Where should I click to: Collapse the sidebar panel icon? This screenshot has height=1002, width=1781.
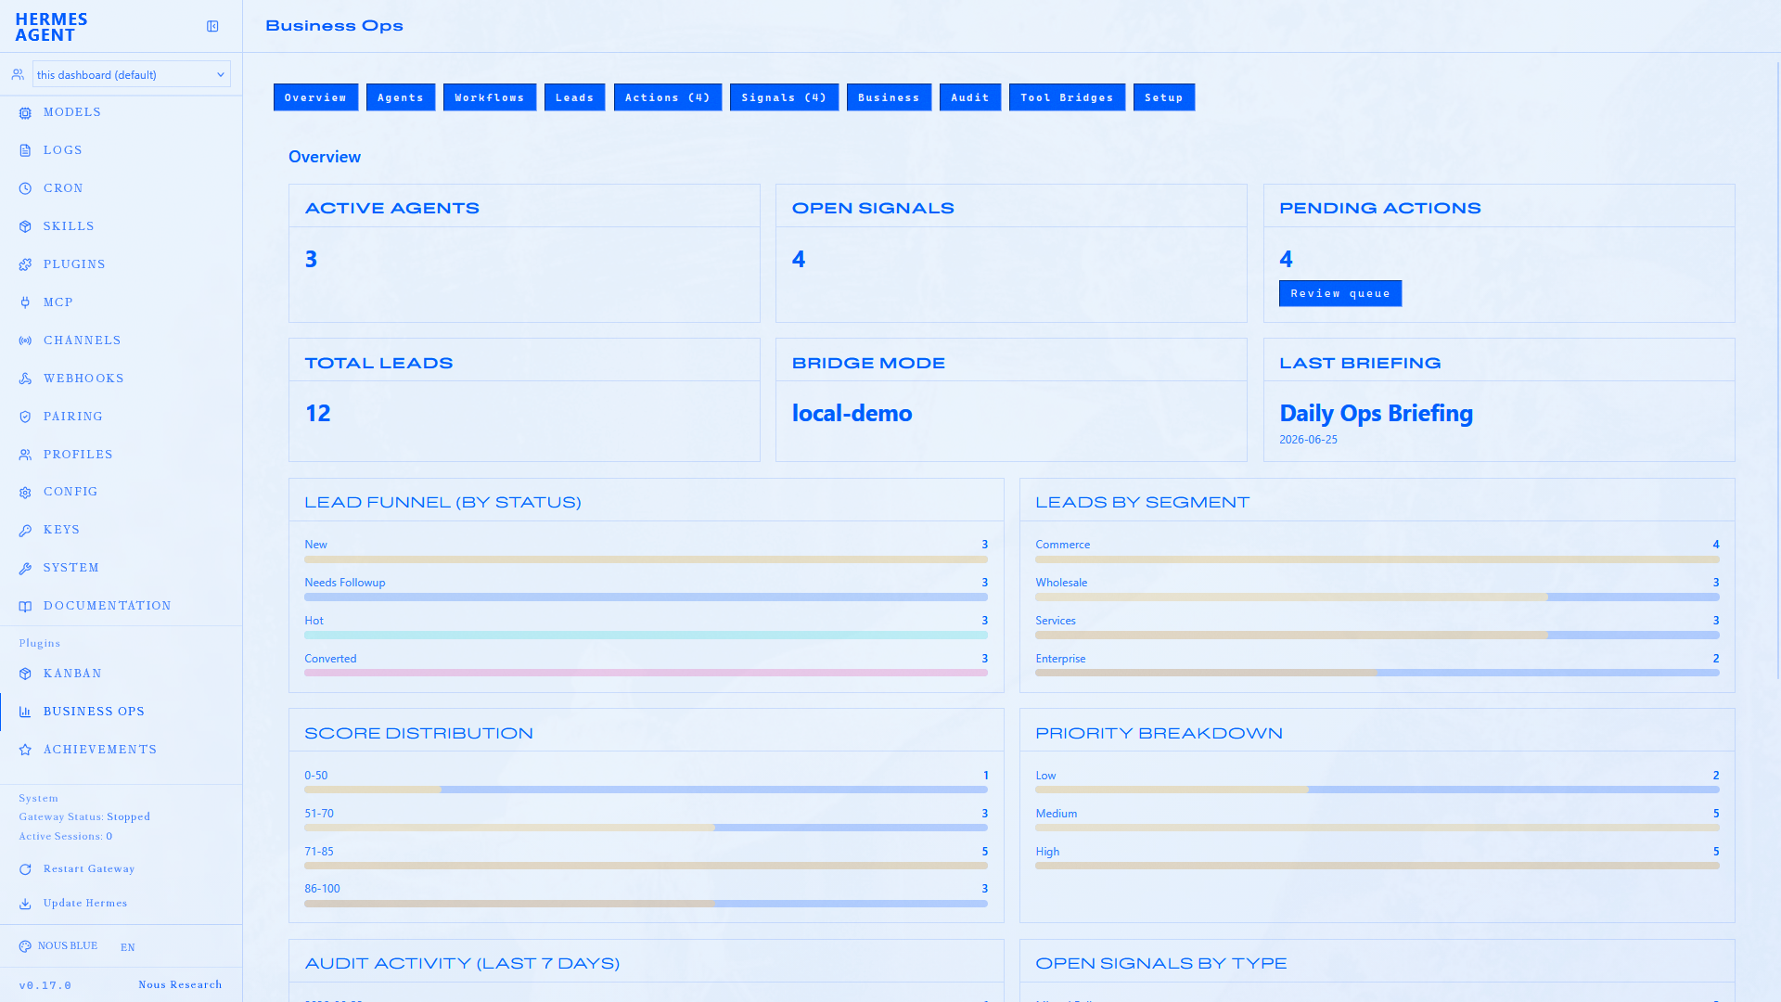click(x=212, y=27)
